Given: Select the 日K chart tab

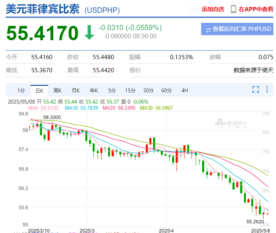Looking at the screenshot, I should pyautogui.click(x=39, y=91).
